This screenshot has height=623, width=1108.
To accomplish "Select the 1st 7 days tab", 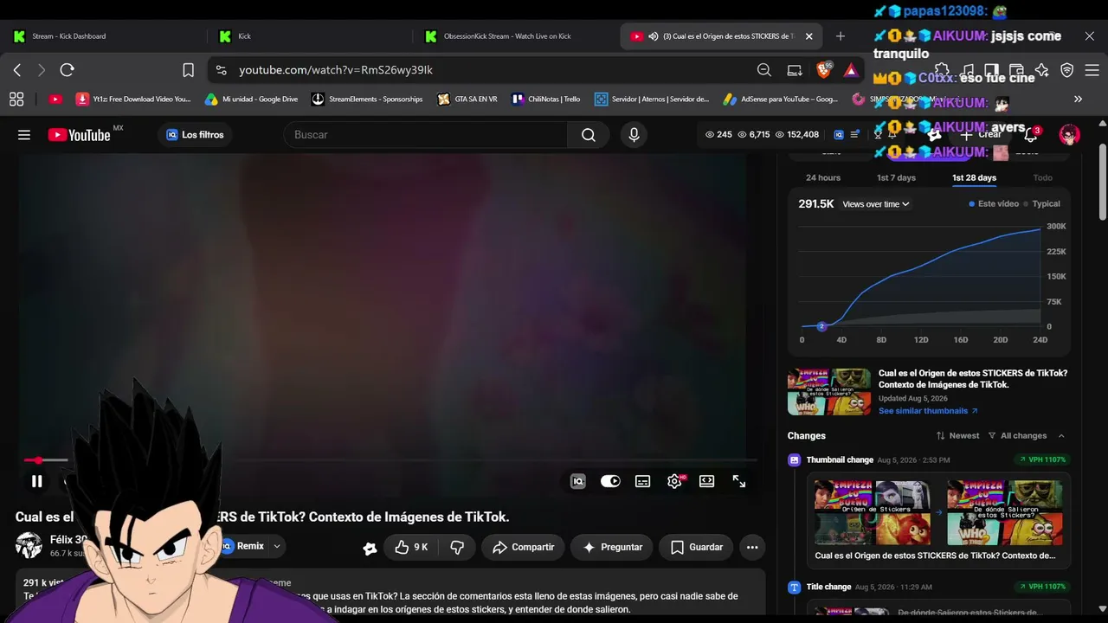I will click(896, 178).
